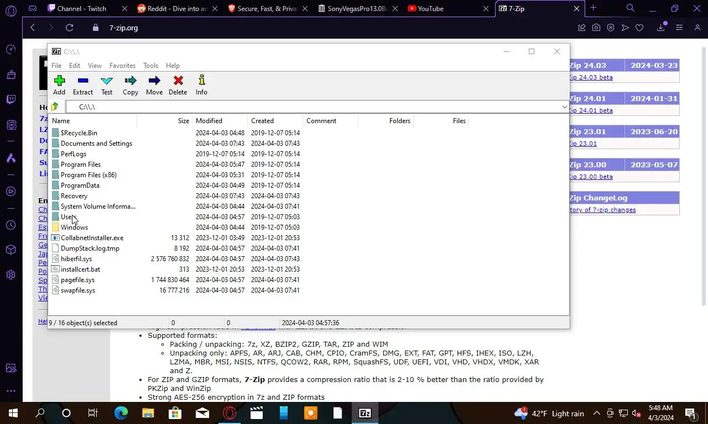Go up one folder level icon
The width and height of the screenshot is (708, 424).
point(55,107)
